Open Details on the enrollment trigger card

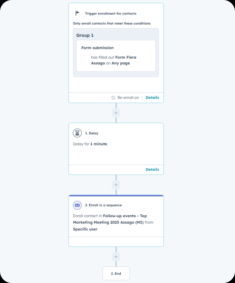[x=152, y=98]
